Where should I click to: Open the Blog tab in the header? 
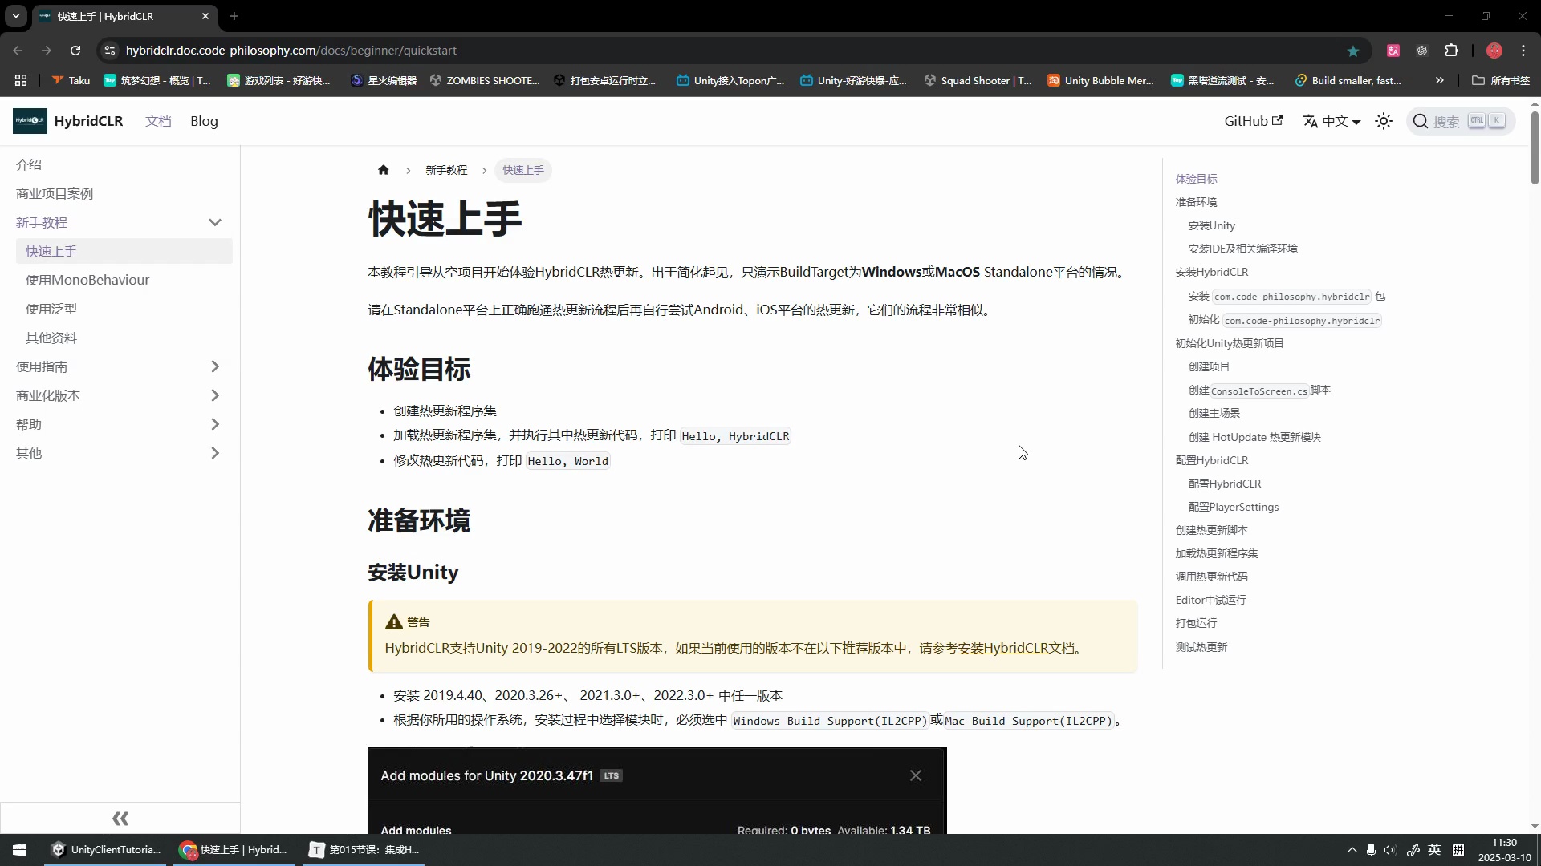click(204, 121)
